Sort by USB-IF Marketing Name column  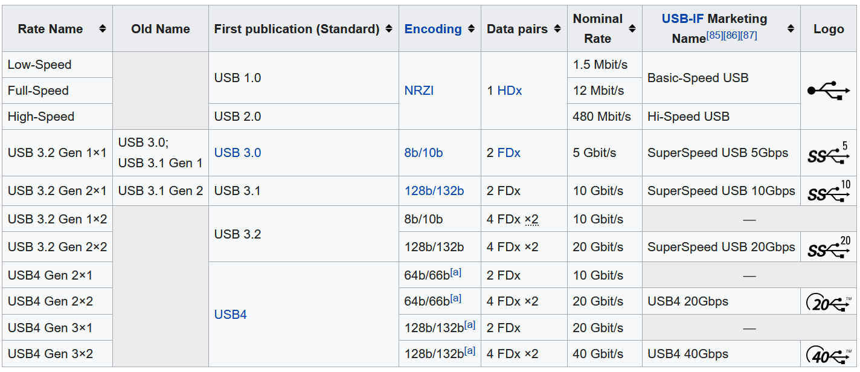tap(791, 29)
